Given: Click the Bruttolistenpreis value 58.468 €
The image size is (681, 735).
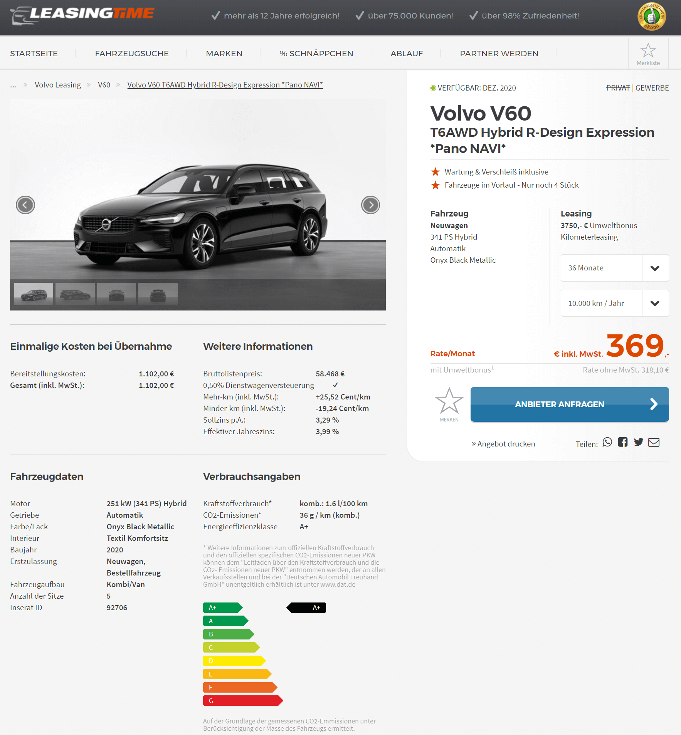Looking at the screenshot, I should (x=330, y=374).
